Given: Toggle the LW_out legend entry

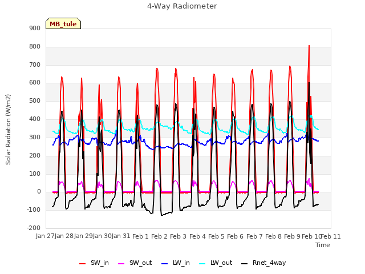Looking at the screenshot, I should pyautogui.click(x=216, y=263).
